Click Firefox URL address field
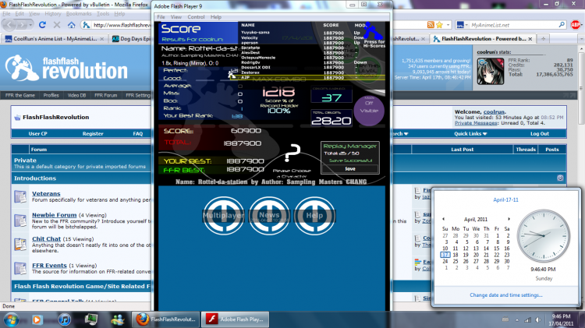 [122, 25]
